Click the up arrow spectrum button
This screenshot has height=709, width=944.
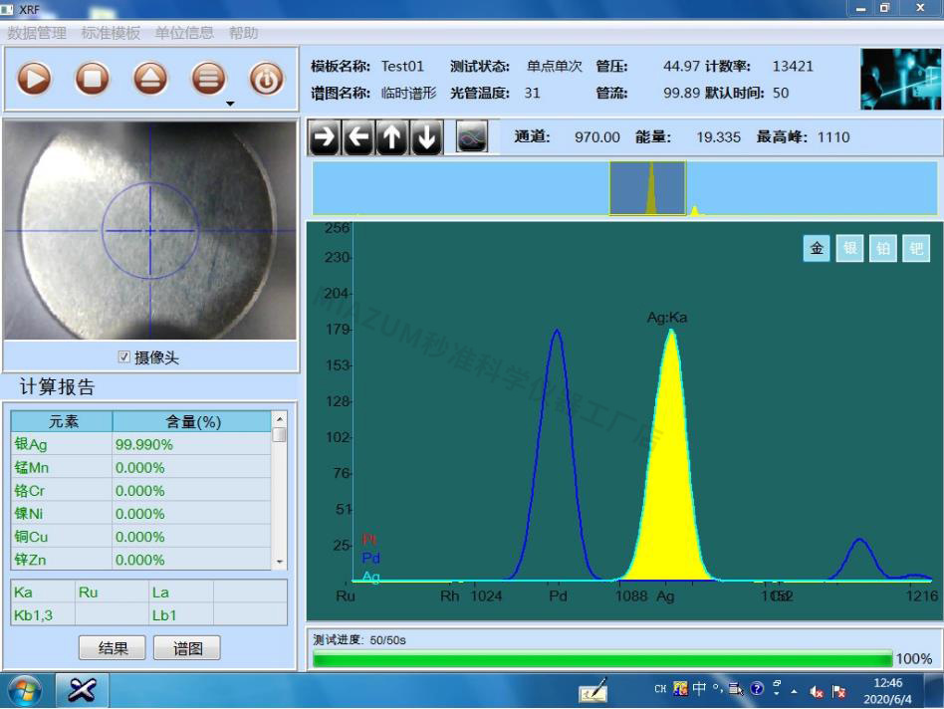pyautogui.click(x=392, y=137)
